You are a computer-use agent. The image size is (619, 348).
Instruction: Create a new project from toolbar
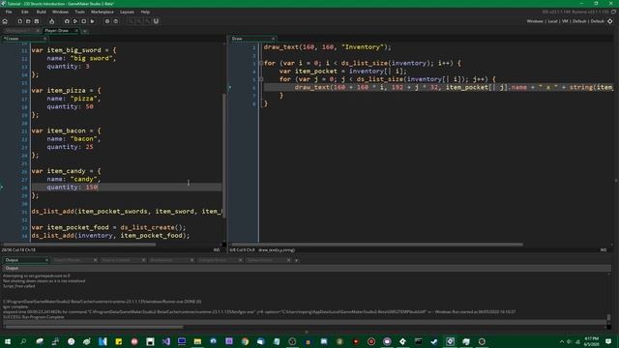tap(19, 21)
